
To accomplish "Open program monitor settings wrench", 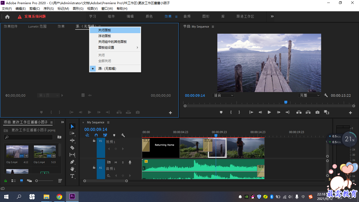I will click(326, 95).
